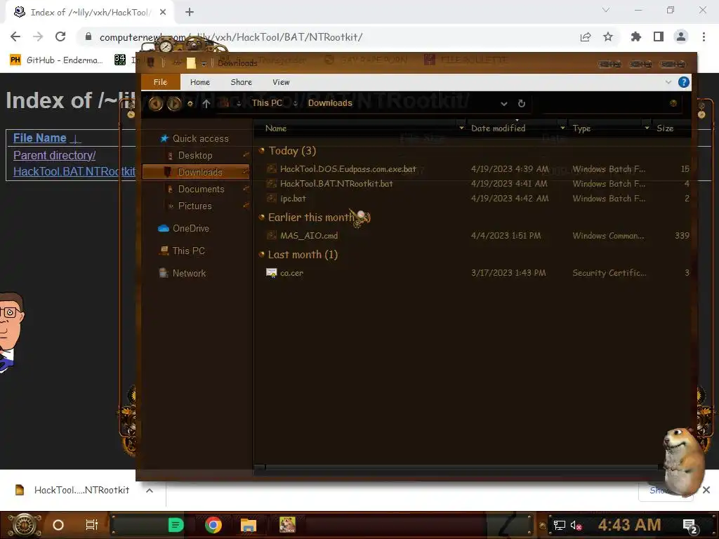Reload the Chrome page

point(60,36)
